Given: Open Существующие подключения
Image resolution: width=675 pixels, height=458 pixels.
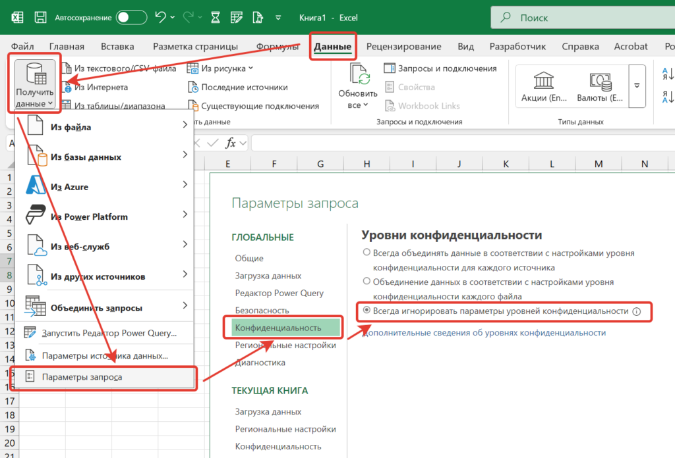Looking at the screenshot, I should (x=254, y=106).
